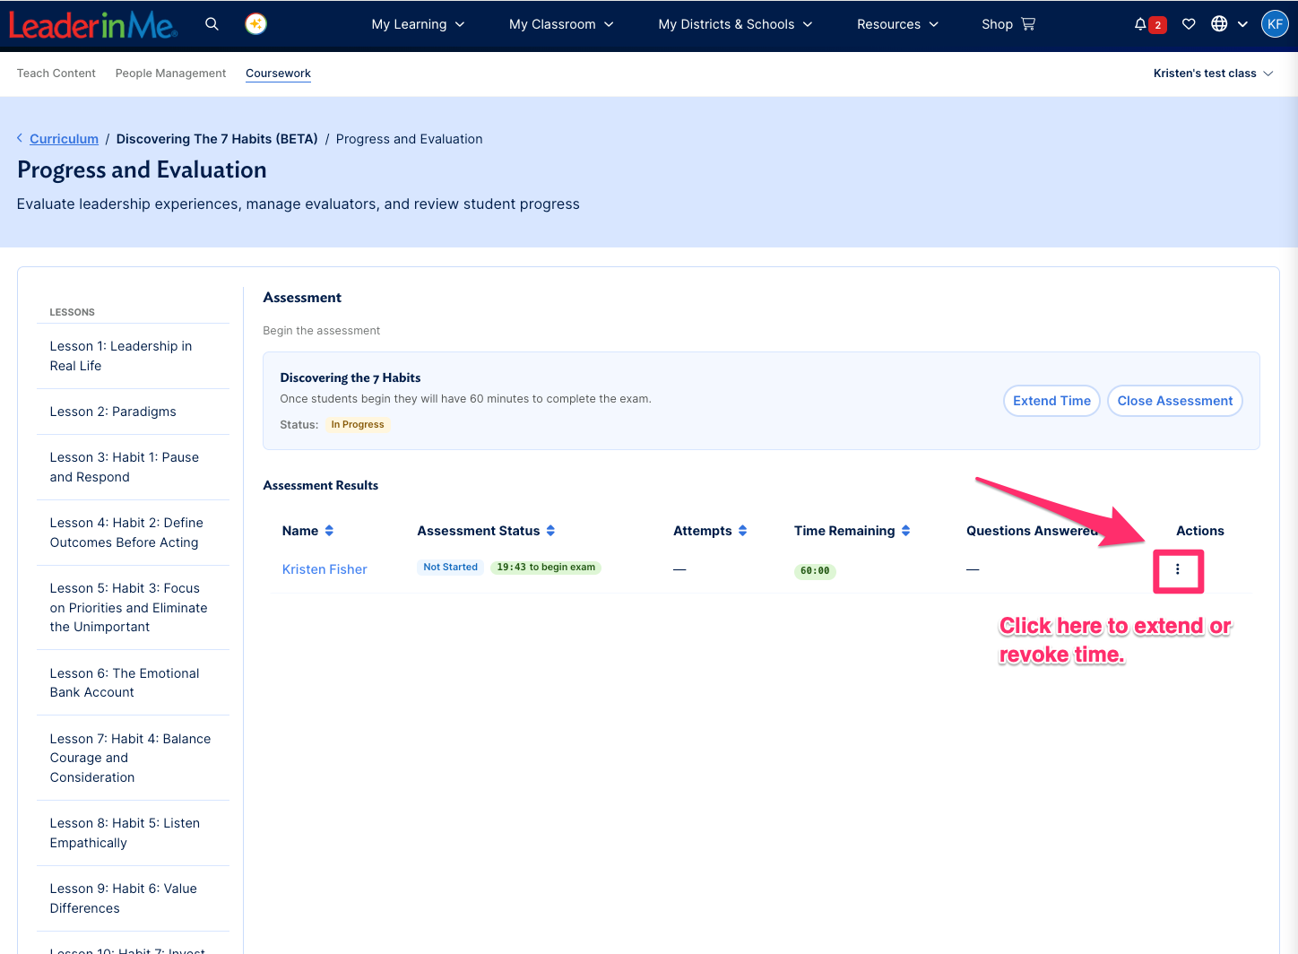Select Lesson 3: Habit 1 Pause and Respond
Image resolution: width=1298 pixels, height=954 pixels.
133,467
